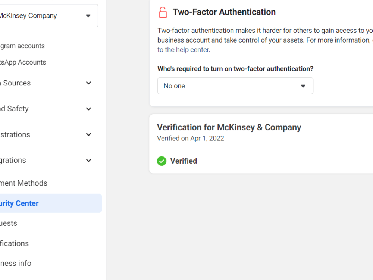Click the green Verified checkmark icon
This screenshot has height=280, width=373.
(x=162, y=161)
